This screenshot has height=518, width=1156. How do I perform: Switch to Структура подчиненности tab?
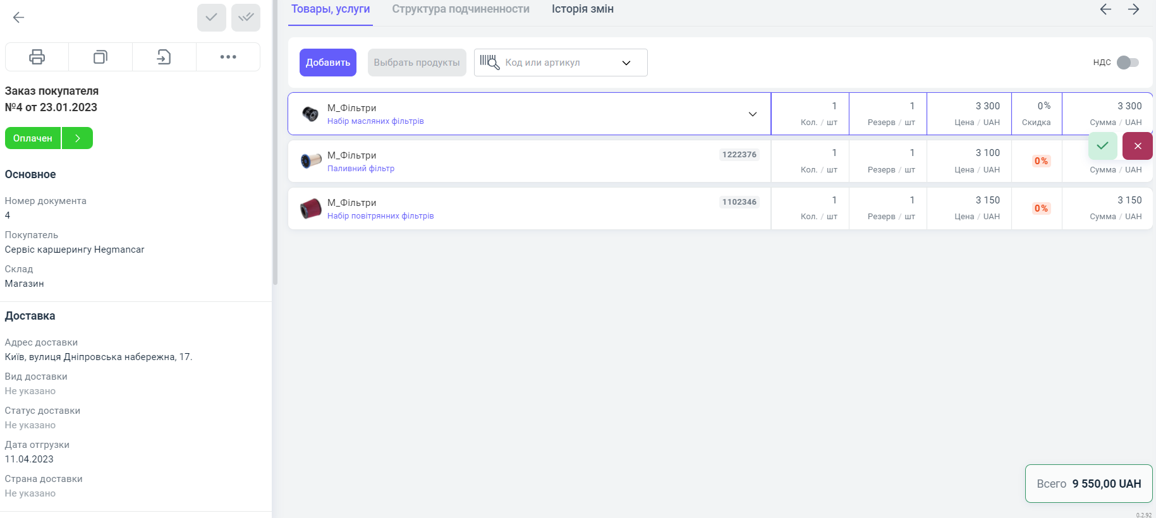tap(461, 9)
